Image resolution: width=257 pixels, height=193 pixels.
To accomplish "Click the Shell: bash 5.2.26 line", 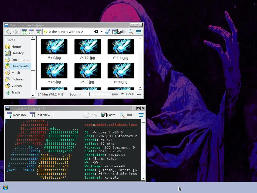I will coord(103,151).
